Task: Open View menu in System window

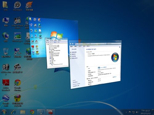Action: pyautogui.click(x=80, y=46)
